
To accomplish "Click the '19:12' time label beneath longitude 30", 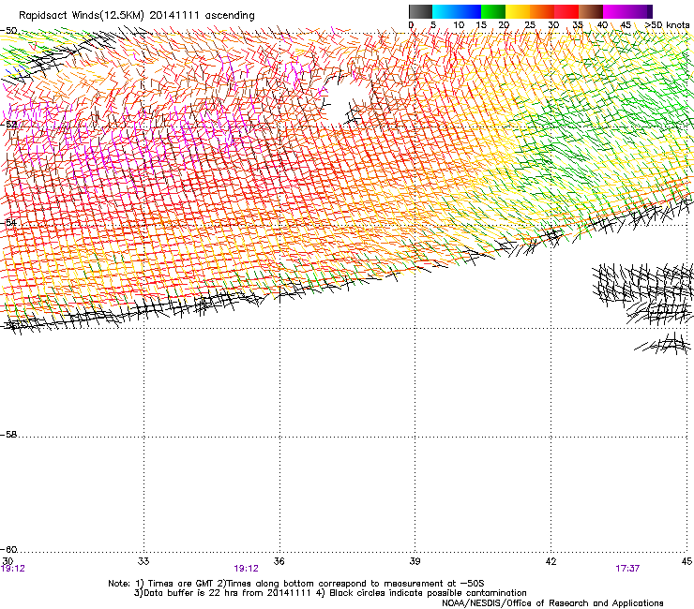I will (x=13, y=569).
